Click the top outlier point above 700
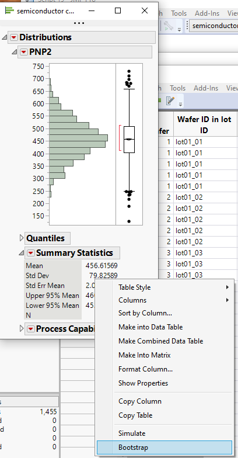 click(x=128, y=71)
